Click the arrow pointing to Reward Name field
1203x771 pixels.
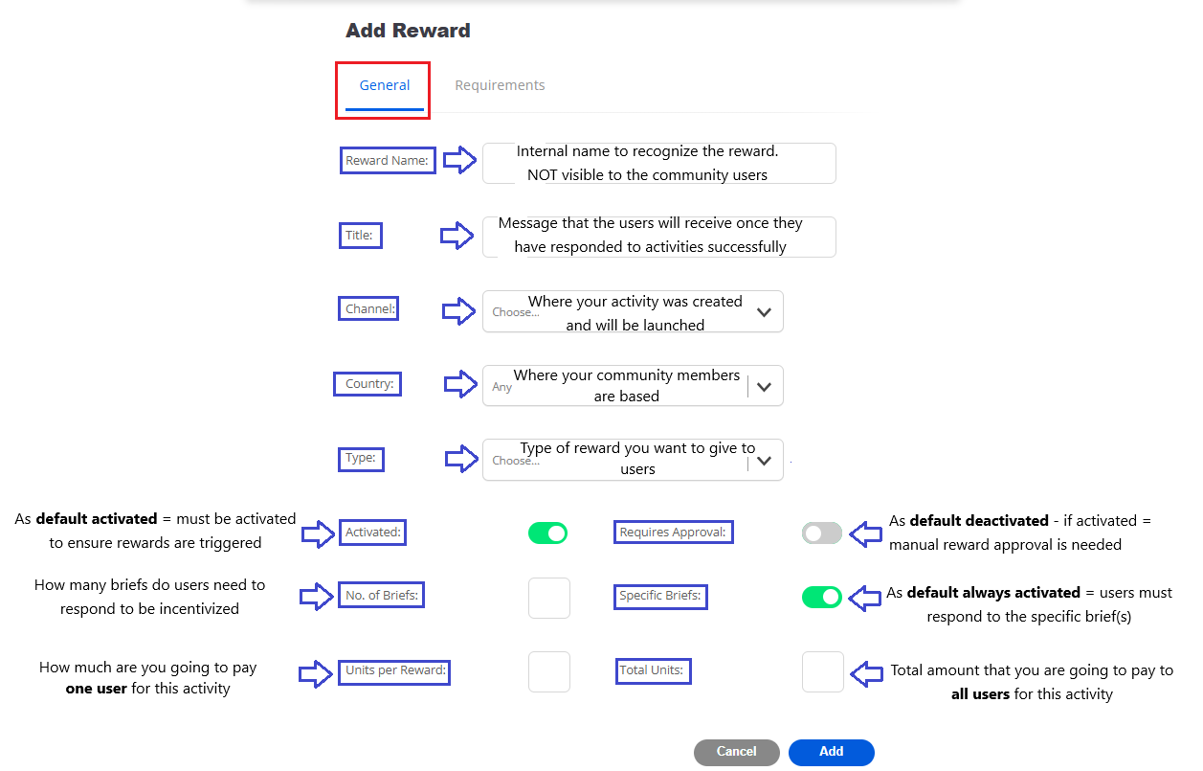[x=460, y=160]
